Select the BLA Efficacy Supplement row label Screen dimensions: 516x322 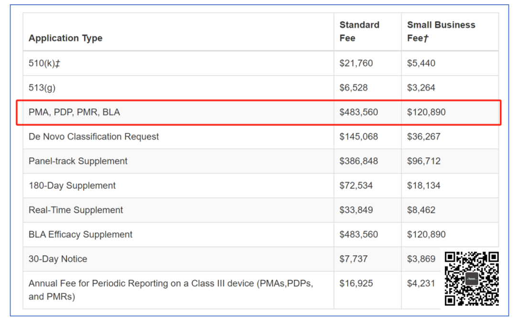(x=80, y=235)
